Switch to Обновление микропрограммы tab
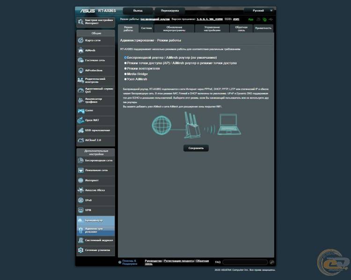This screenshot has height=280, width=351. (174, 29)
